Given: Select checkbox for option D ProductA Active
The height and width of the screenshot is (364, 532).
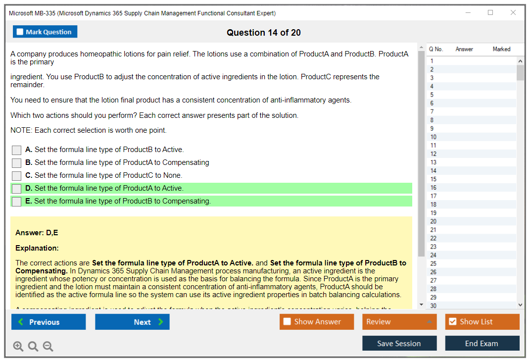Looking at the screenshot, I should tap(16, 189).
